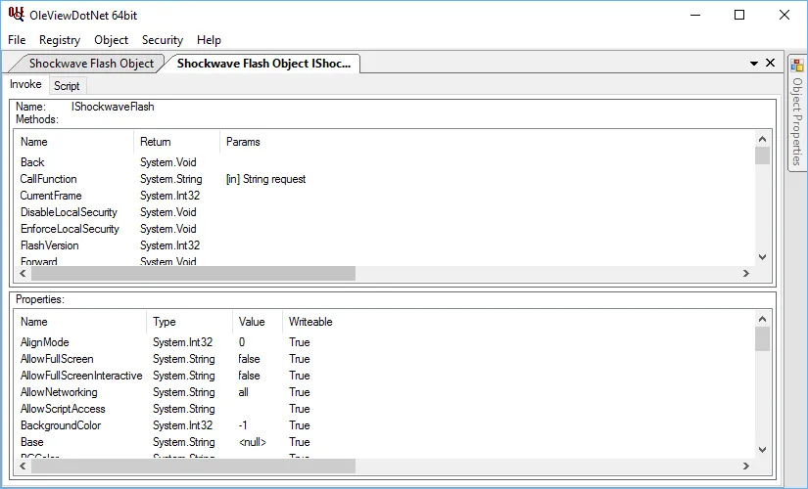Switch to the Script tab

(67, 85)
